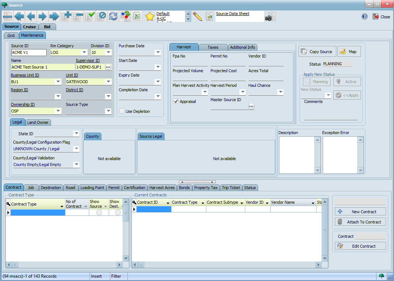Open the Division ID dropdown

[108, 52]
